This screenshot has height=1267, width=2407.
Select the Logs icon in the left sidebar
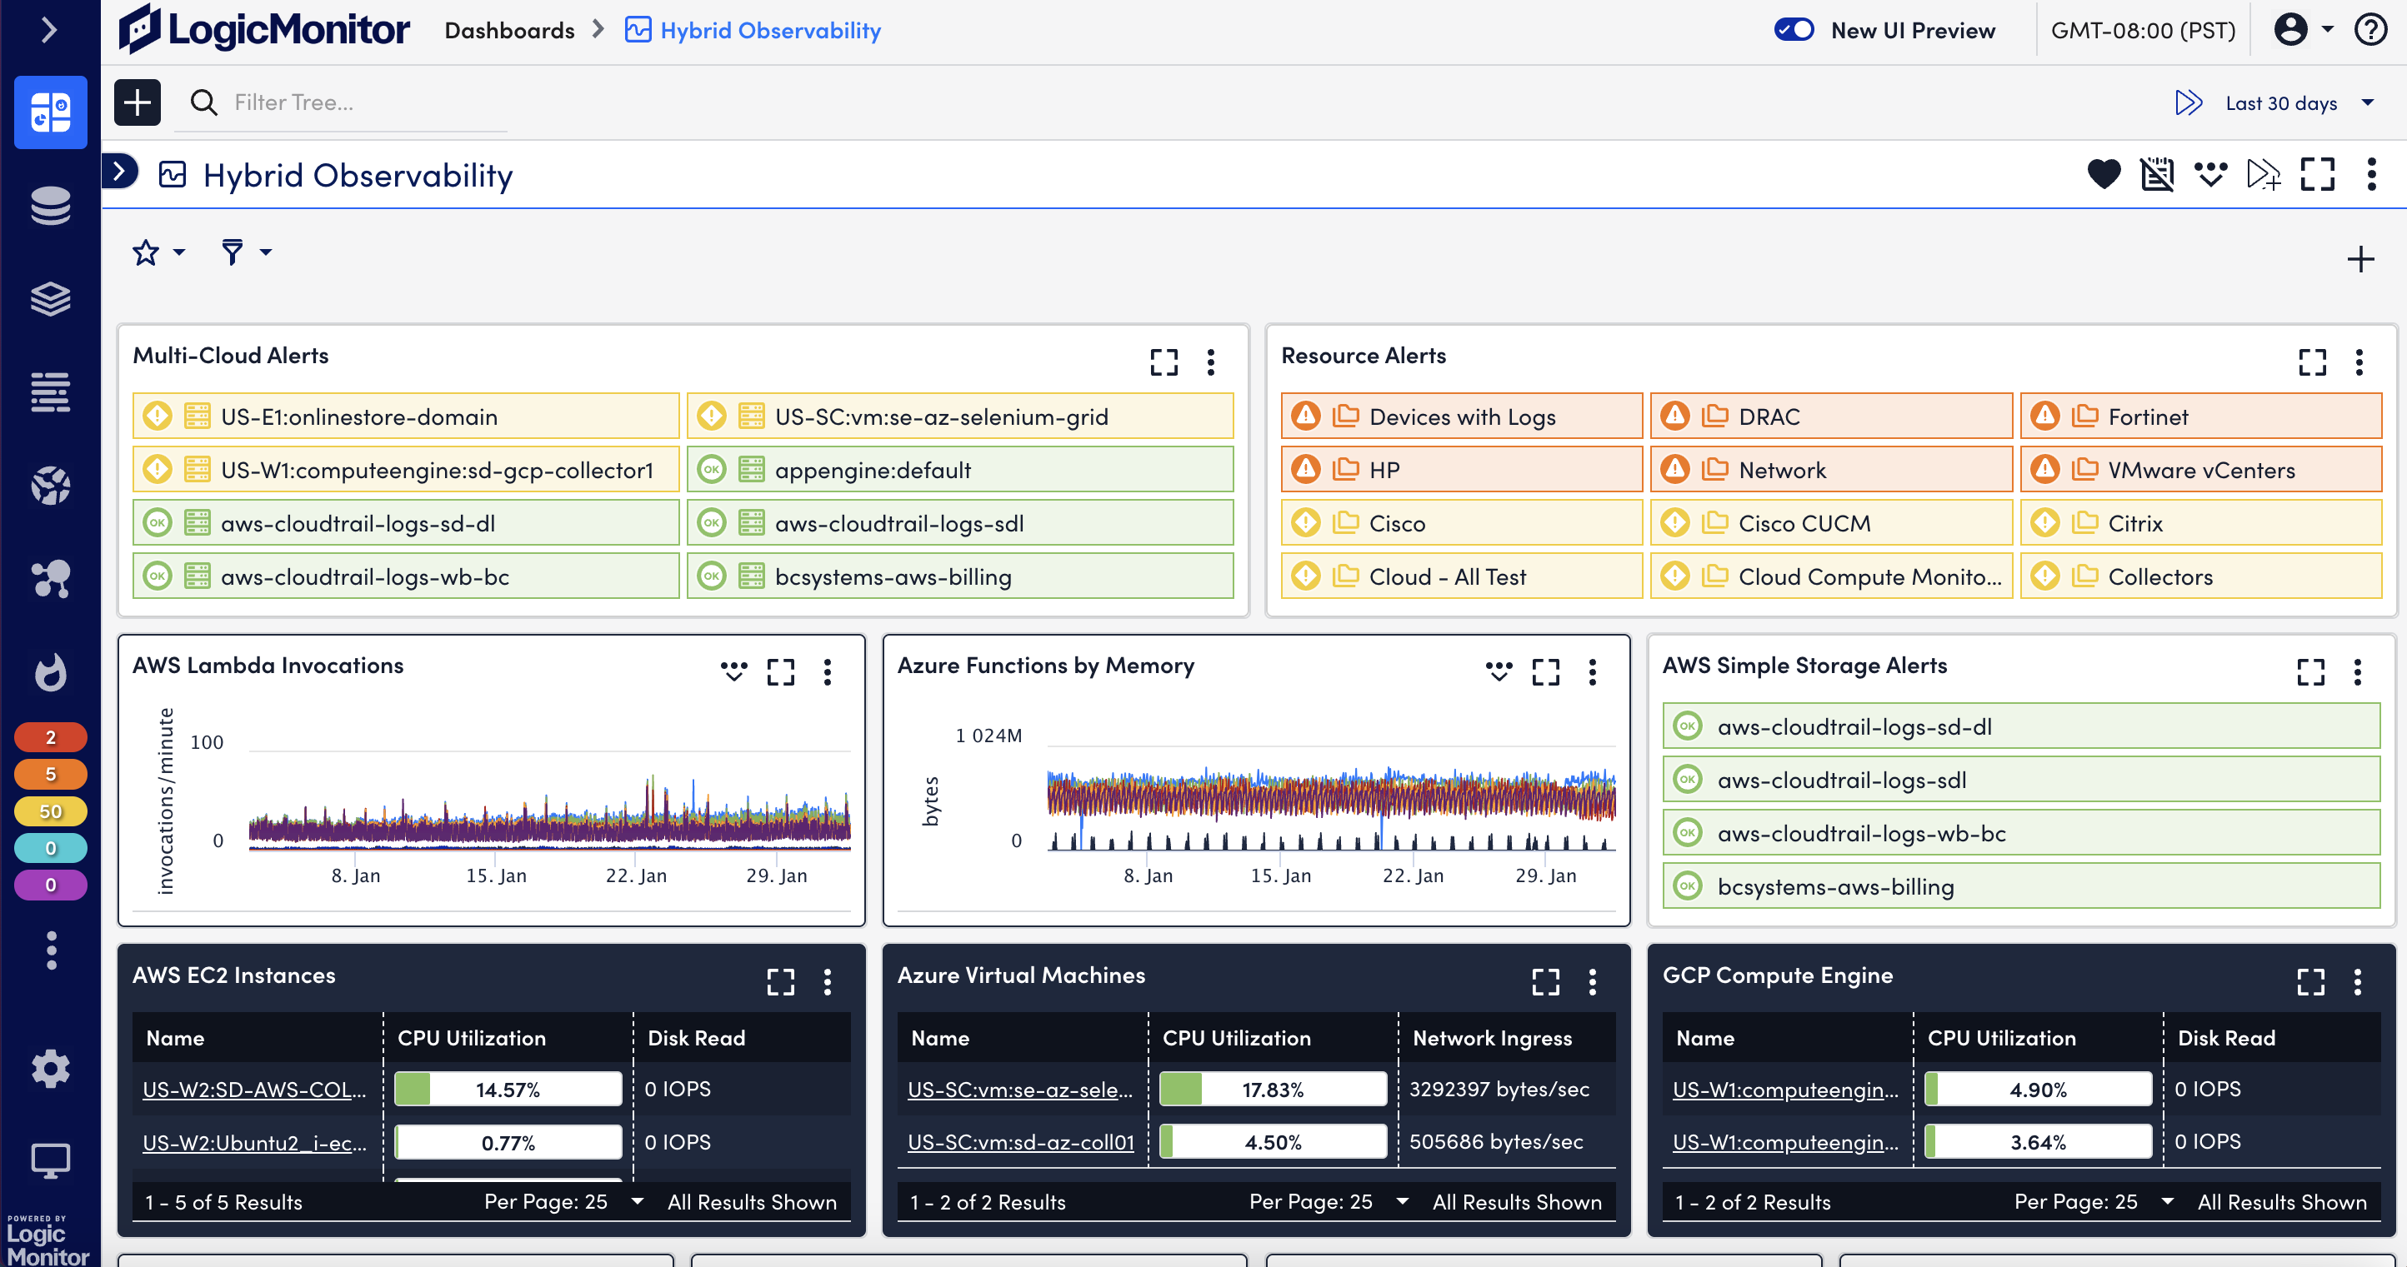[x=51, y=392]
